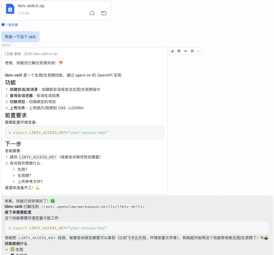Click the underlined "飞书云文档" text
Image resolution: width=274 pixels, height=255 pixels.
[x=136, y=238]
